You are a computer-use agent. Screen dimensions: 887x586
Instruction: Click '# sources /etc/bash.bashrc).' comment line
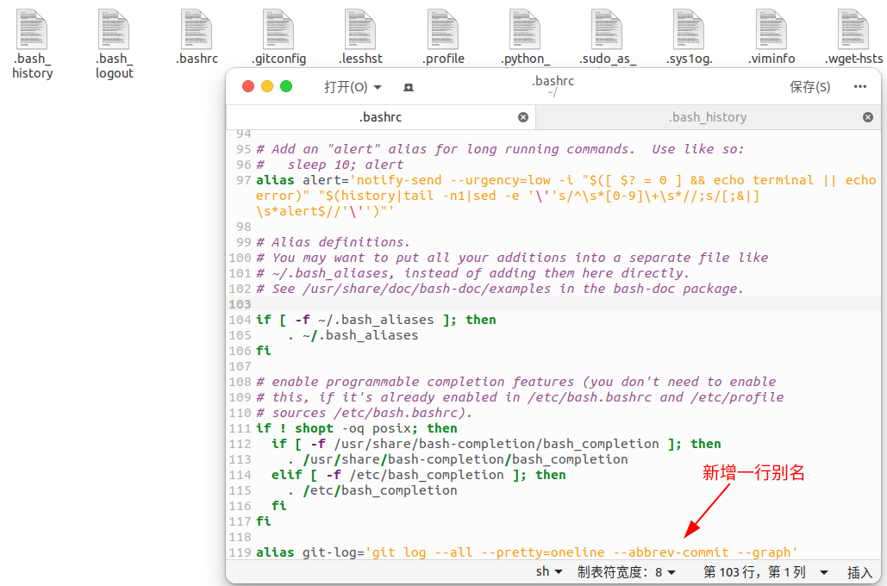[x=364, y=413]
